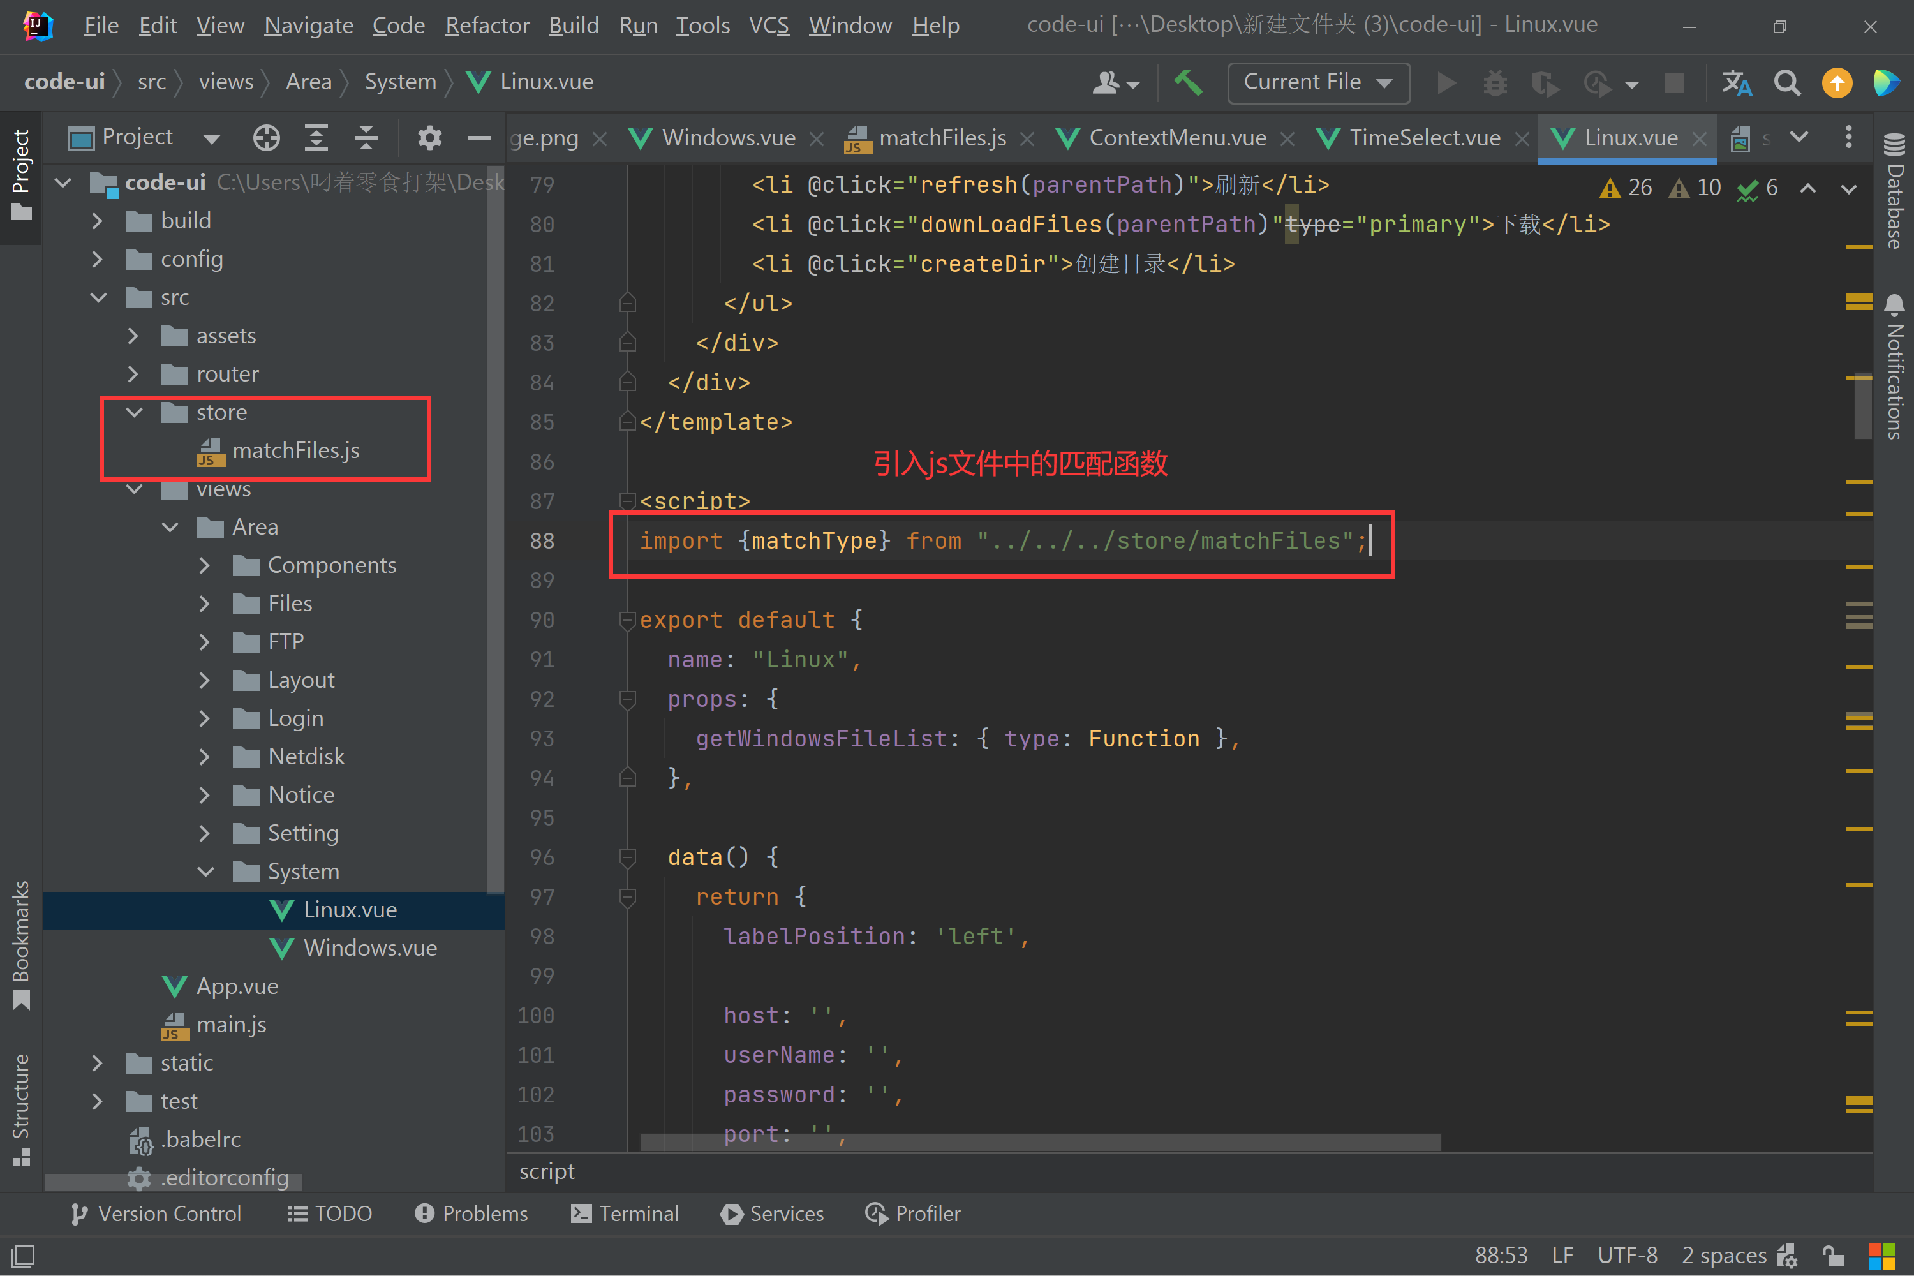Screen dimensions: 1914x1276
Task: Open the Current File run configuration dropdown
Action: [x=1318, y=82]
